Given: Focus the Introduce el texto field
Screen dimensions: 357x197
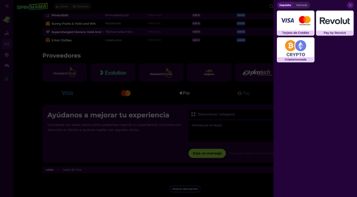Looking at the screenshot, I should (x=231, y=131).
